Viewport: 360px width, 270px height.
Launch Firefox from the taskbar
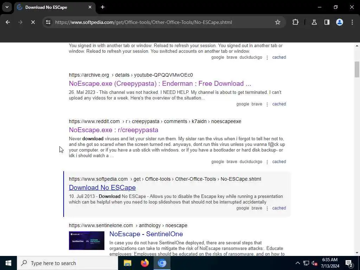(x=144, y=263)
